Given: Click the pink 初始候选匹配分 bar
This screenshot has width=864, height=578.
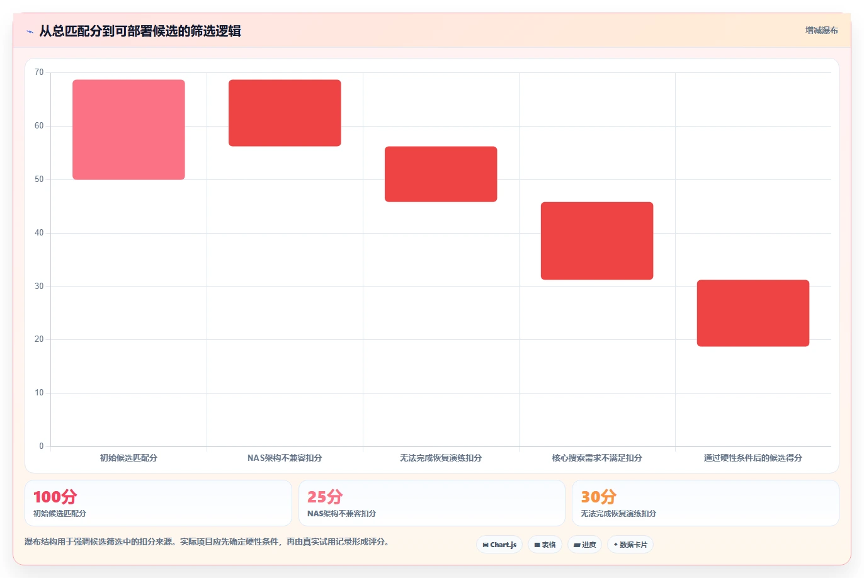Looking at the screenshot, I should [128, 130].
